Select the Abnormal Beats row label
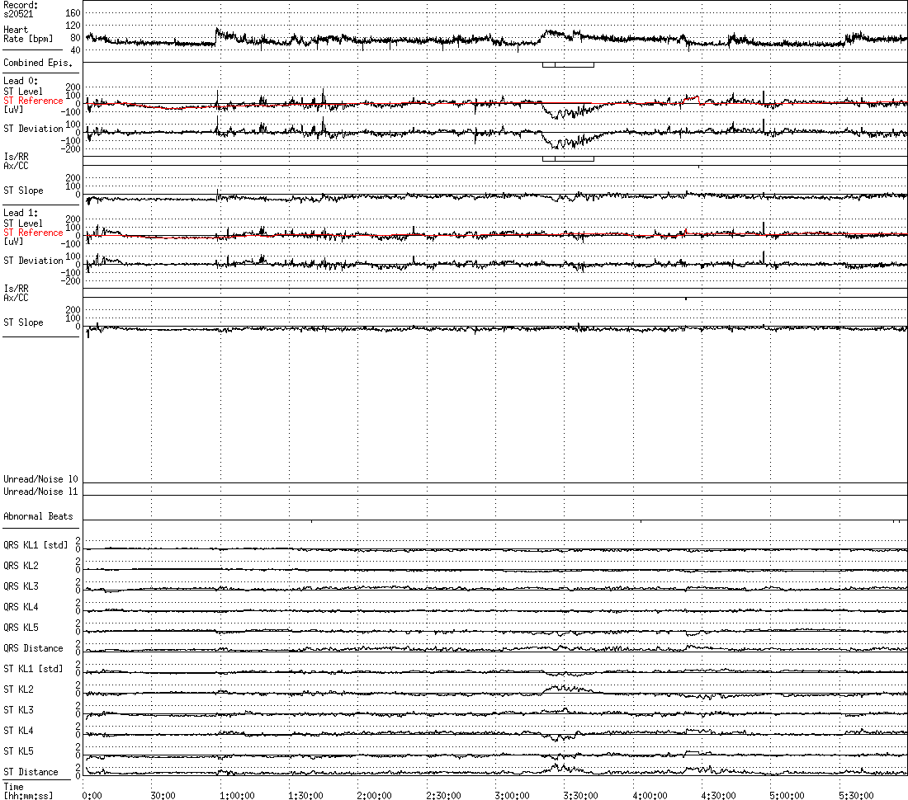908x800 pixels. (38, 516)
